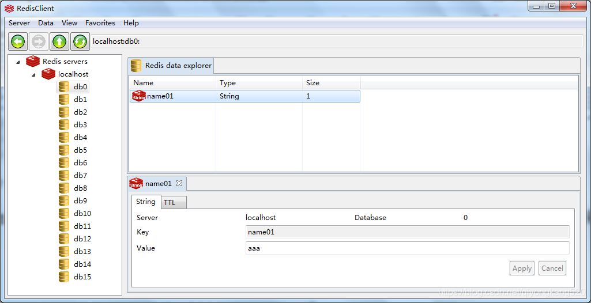
Task: Select the db15 tree label
Action: click(x=82, y=277)
